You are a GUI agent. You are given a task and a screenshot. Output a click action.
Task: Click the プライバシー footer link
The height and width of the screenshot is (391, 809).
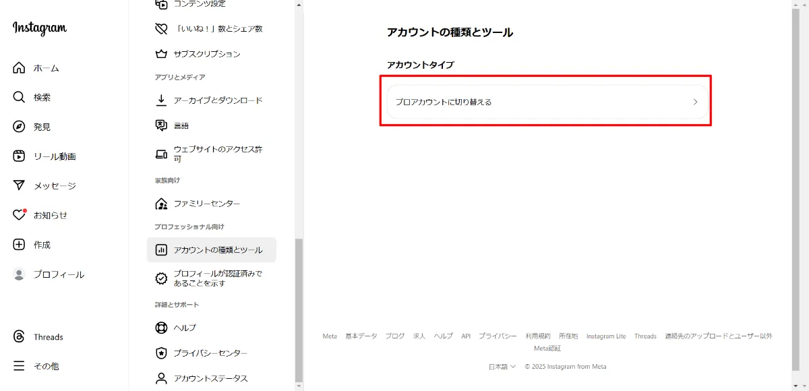pos(498,336)
